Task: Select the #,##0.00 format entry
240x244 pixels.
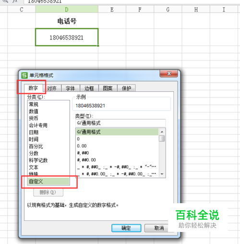Action: 117,160
